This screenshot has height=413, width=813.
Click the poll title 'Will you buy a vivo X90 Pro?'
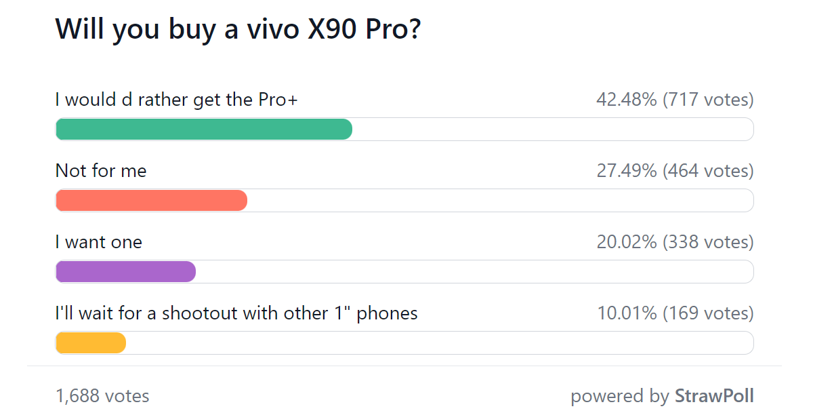pyautogui.click(x=237, y=28)
